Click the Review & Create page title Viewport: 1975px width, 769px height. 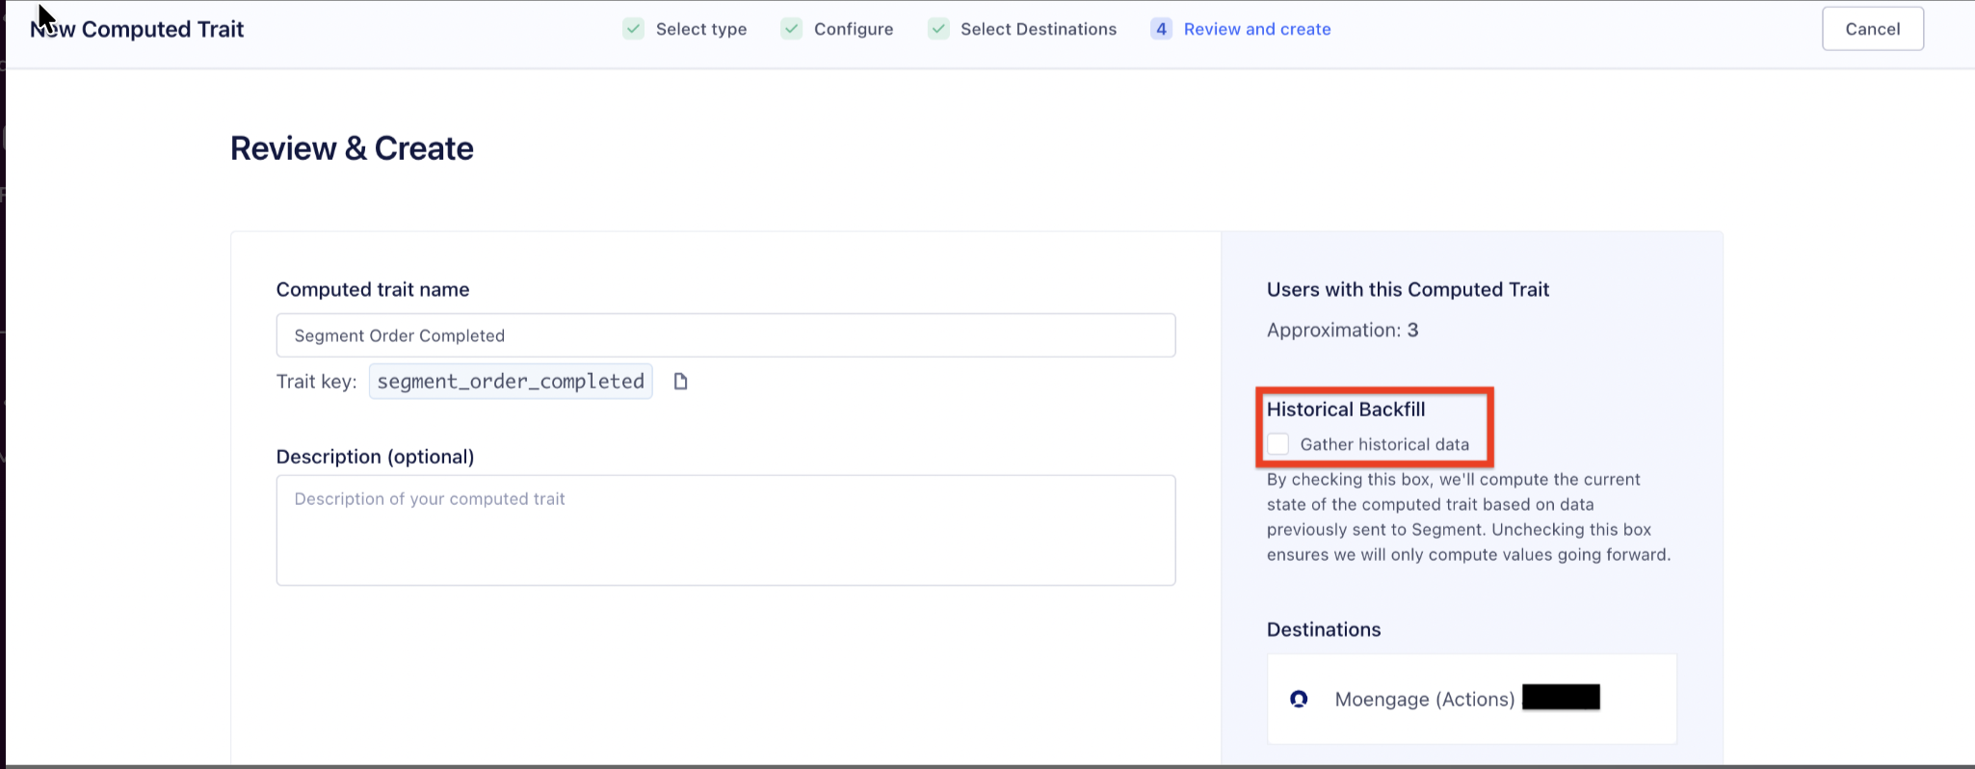pos(352,148)
